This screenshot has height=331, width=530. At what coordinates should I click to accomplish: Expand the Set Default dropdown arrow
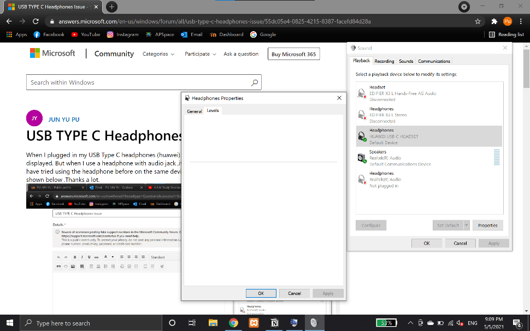tap(467, 225)
